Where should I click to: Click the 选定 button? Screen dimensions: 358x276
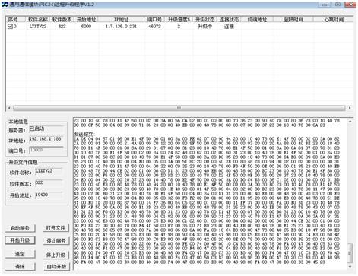[x=20, y=254]
